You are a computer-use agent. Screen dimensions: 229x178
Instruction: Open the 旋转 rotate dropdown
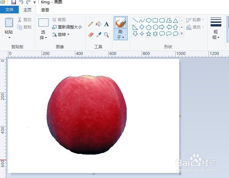(x=61, y=35)
